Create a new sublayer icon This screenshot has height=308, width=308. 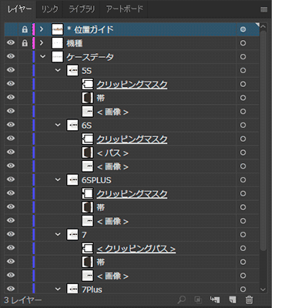(x=215, y=300)
